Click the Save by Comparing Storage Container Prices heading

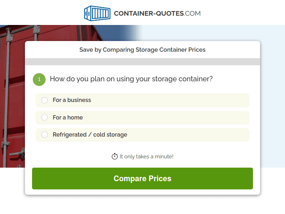pyautogui.click(x=142, y=50)
